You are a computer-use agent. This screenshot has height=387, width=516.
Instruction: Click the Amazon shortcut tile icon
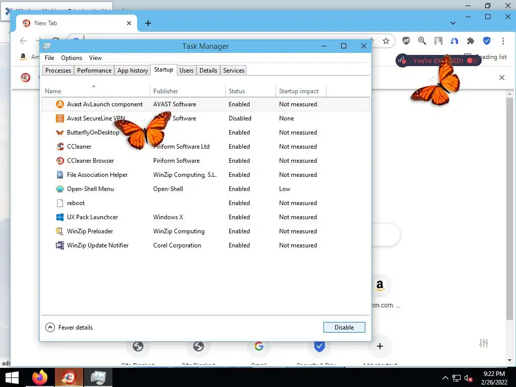(x=380, y=285)
